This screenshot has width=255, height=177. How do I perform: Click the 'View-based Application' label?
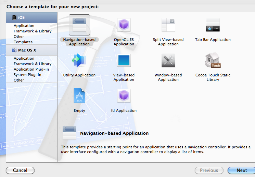pos(124,77)
